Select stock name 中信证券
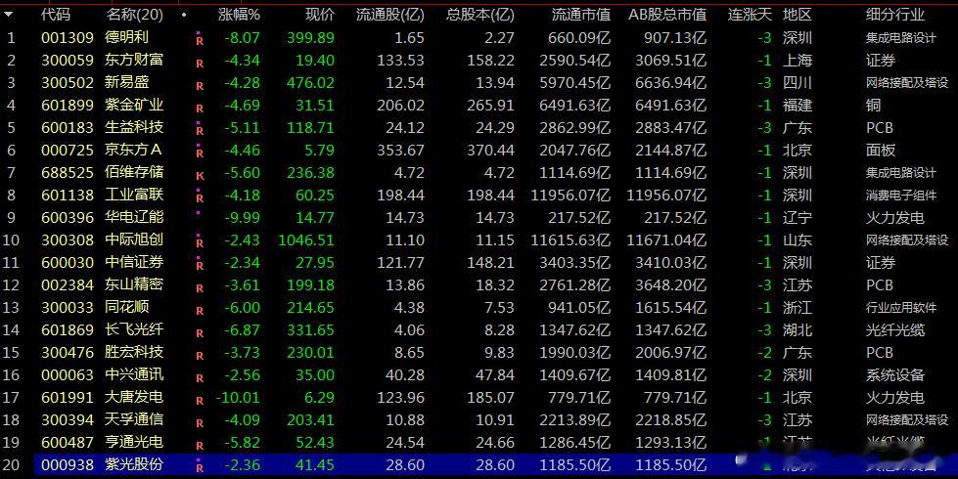Viewport: 958px width, 479px height. click(x=134, y=262)
